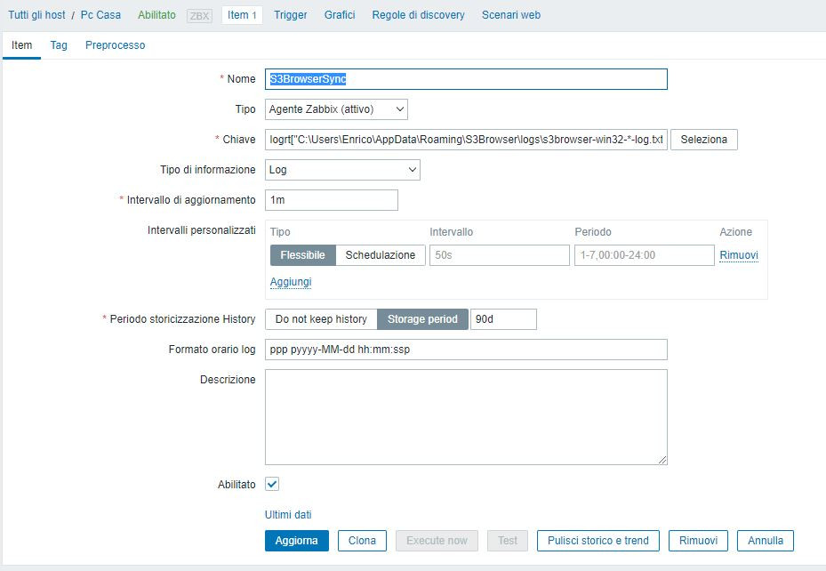Click the Item 1 breadcrumb badge
826x571 pixels.
[x=241, y=14]
